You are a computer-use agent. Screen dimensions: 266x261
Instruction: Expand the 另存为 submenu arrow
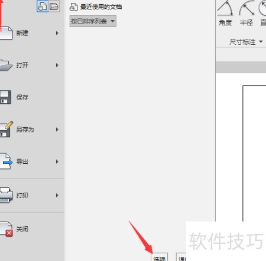[x=57, y=130]
